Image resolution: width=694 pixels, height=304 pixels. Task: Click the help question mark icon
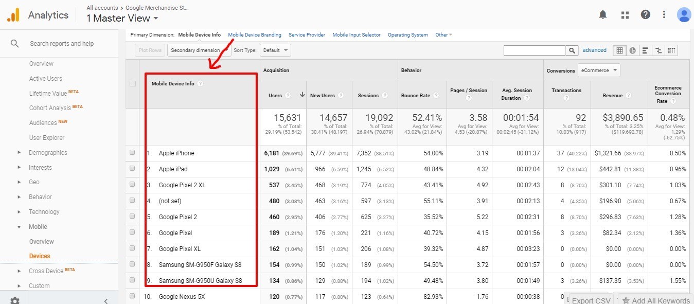(646, 15)
